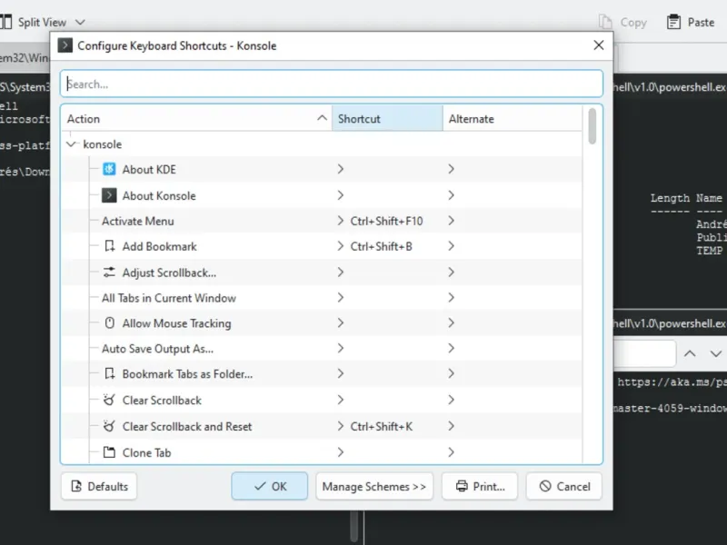Click the Copy icon in Konsole toolbar
Screen dimensions: 727x545
605,22
